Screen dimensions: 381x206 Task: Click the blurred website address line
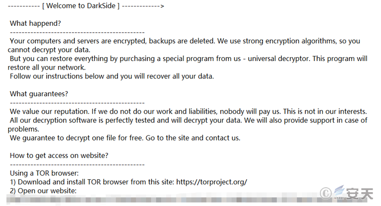click(x=187, y=200)
